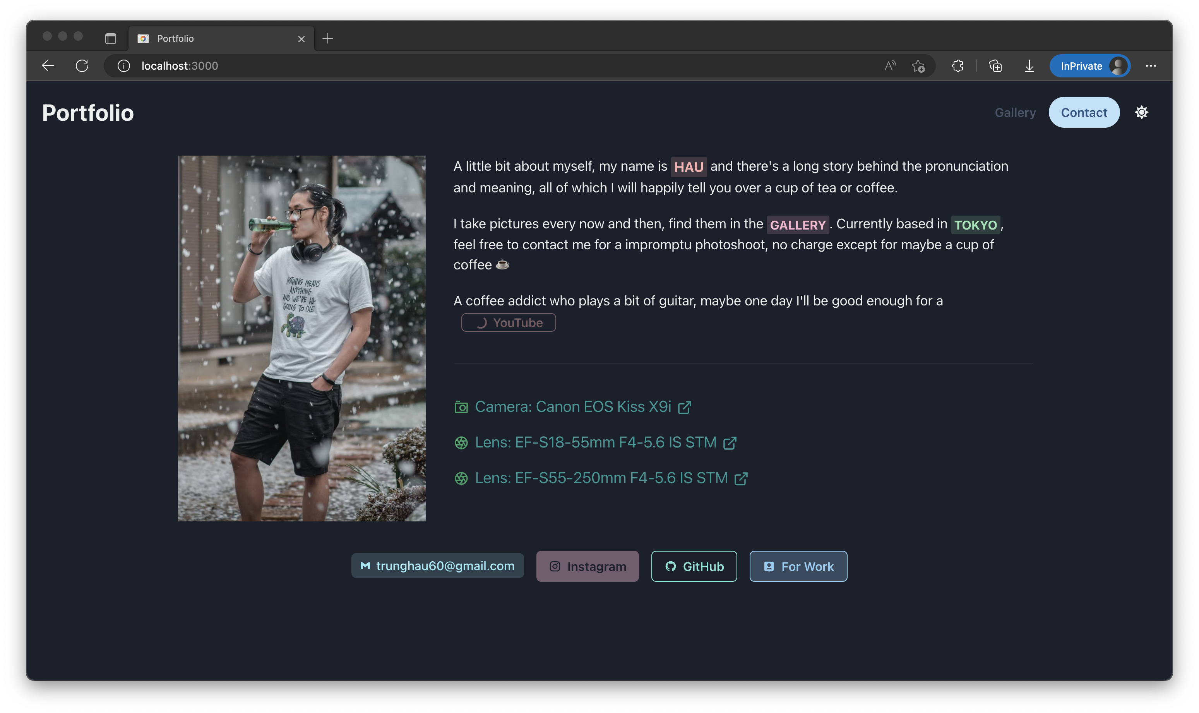
Task: Click the site info icon in address bar
Action: pyautogui.click(x=123, y=66)
